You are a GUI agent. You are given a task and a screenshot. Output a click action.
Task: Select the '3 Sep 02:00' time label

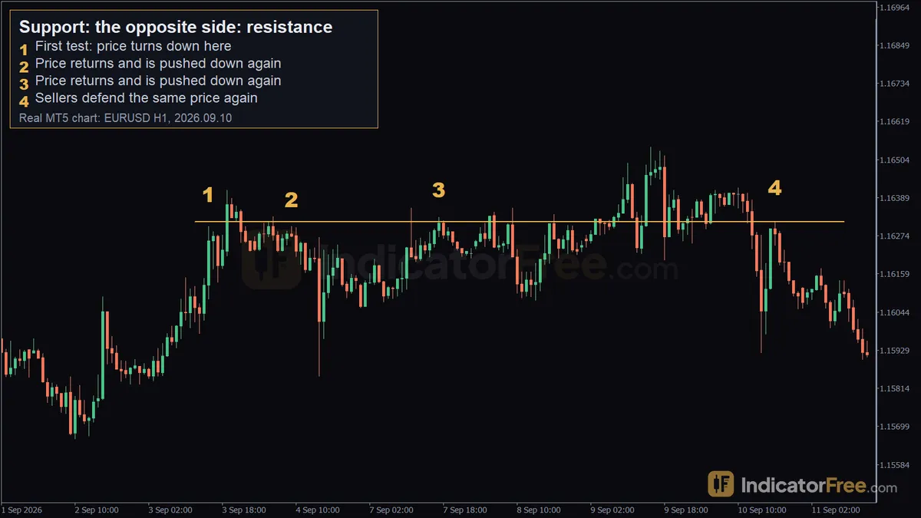point(170,510)
